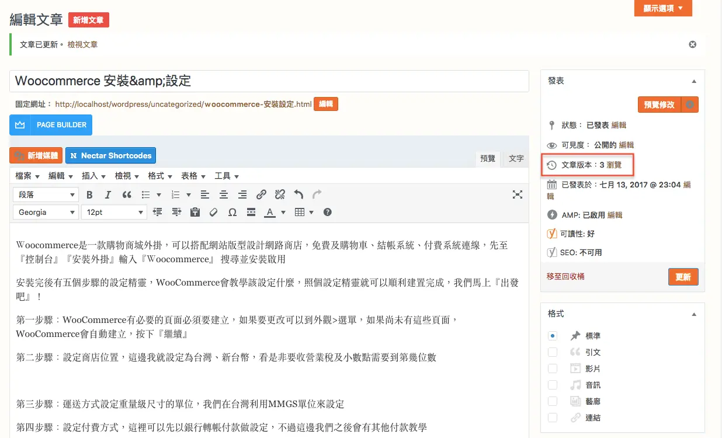Screen dimensions: 722x438
Task: Click the Yoast icon next to 可讀性
Action: pyautogui.click(x=551, y=234)
